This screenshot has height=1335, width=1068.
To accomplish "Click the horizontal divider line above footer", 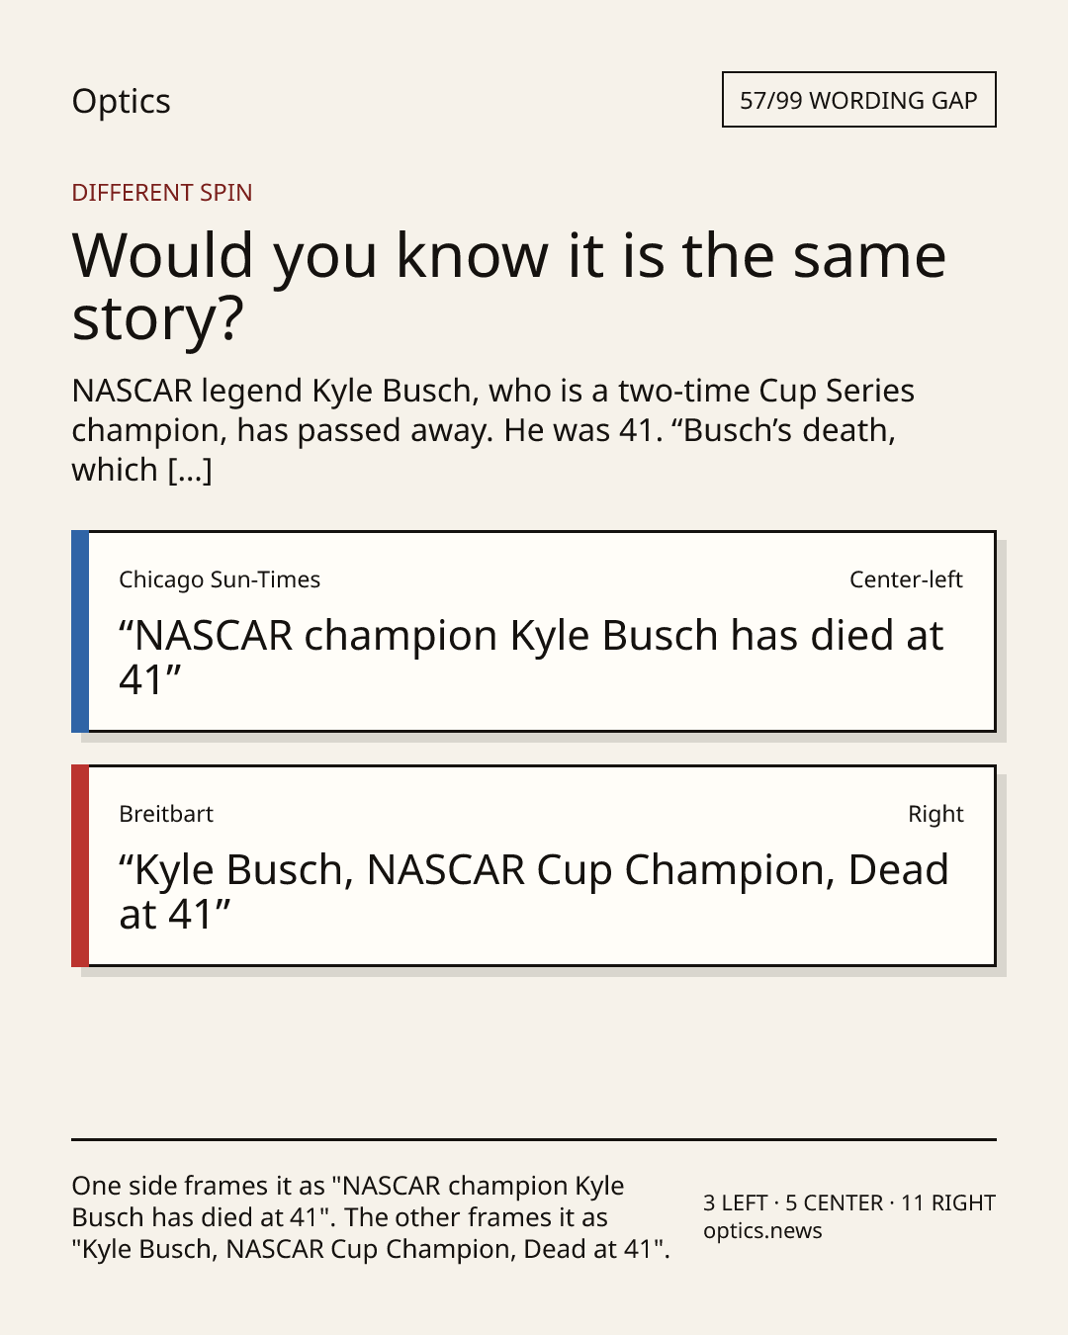I will pyautogui.click(x=534, y=1139).
